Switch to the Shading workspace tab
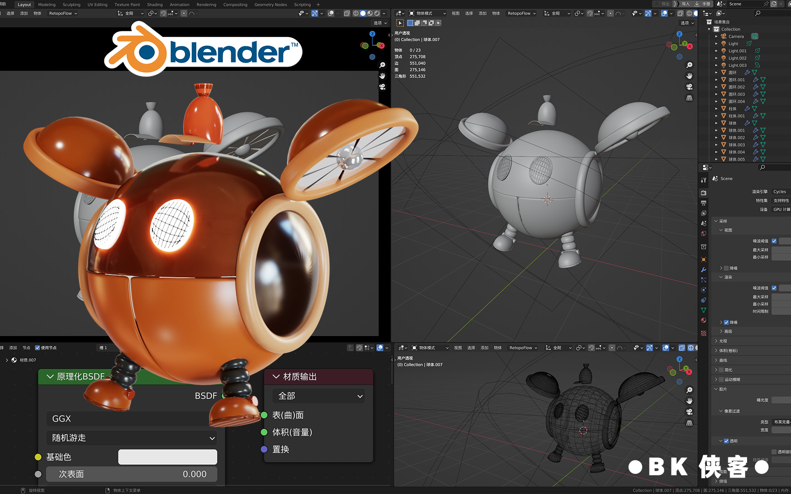Viewport: 791px width, 494px height. [x=155, y=5]
